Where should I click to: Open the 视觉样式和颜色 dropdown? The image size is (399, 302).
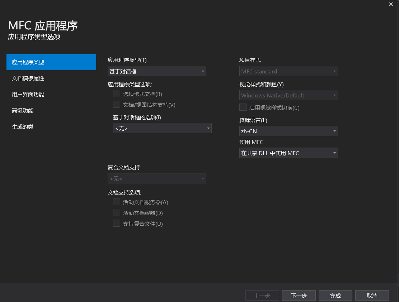point(288,95)
